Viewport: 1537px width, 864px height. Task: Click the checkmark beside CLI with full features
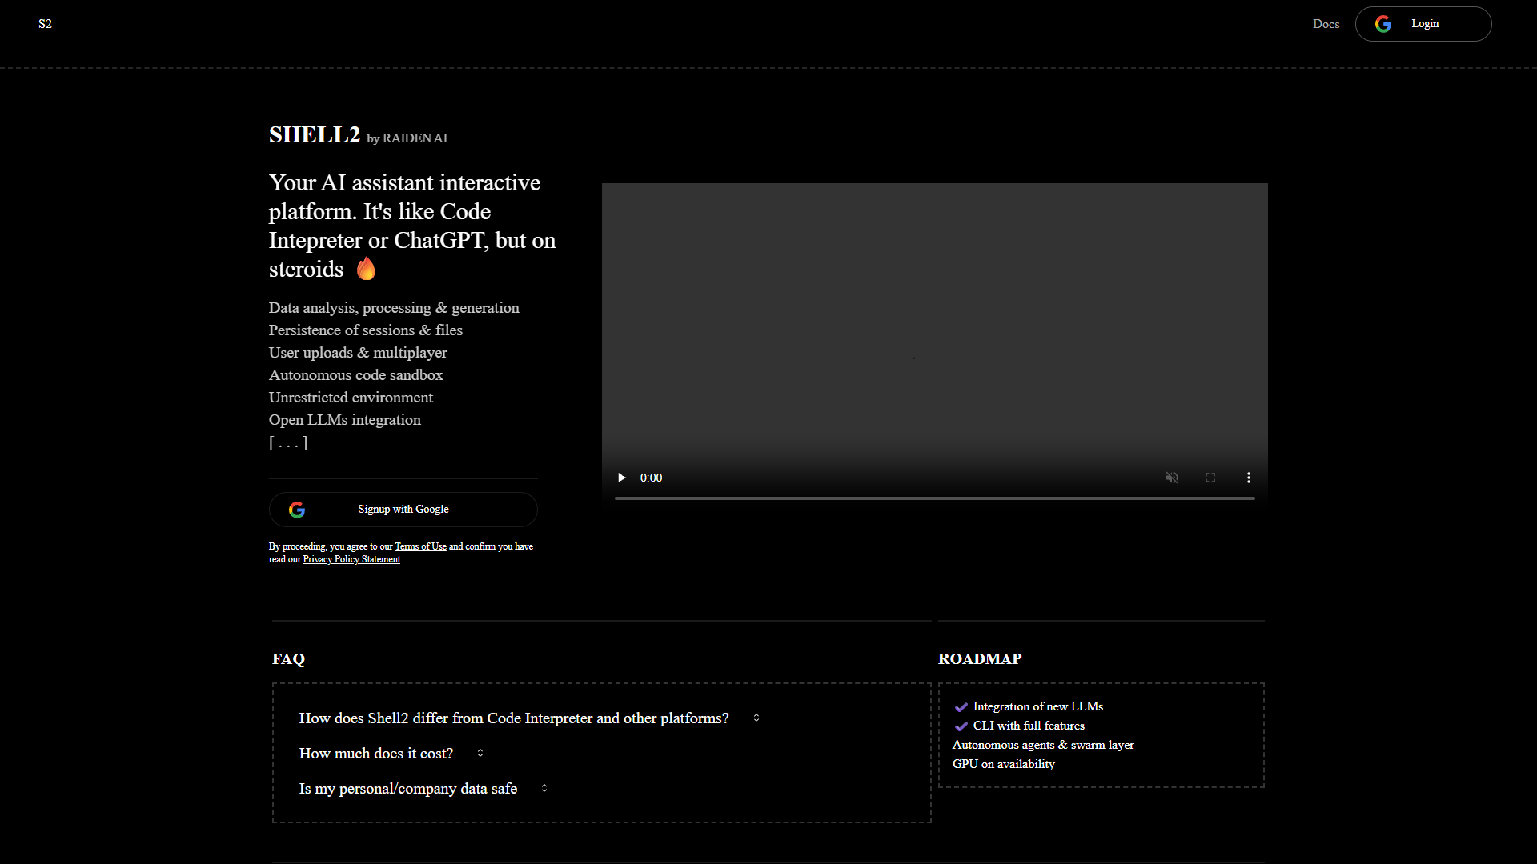point(961,726)
